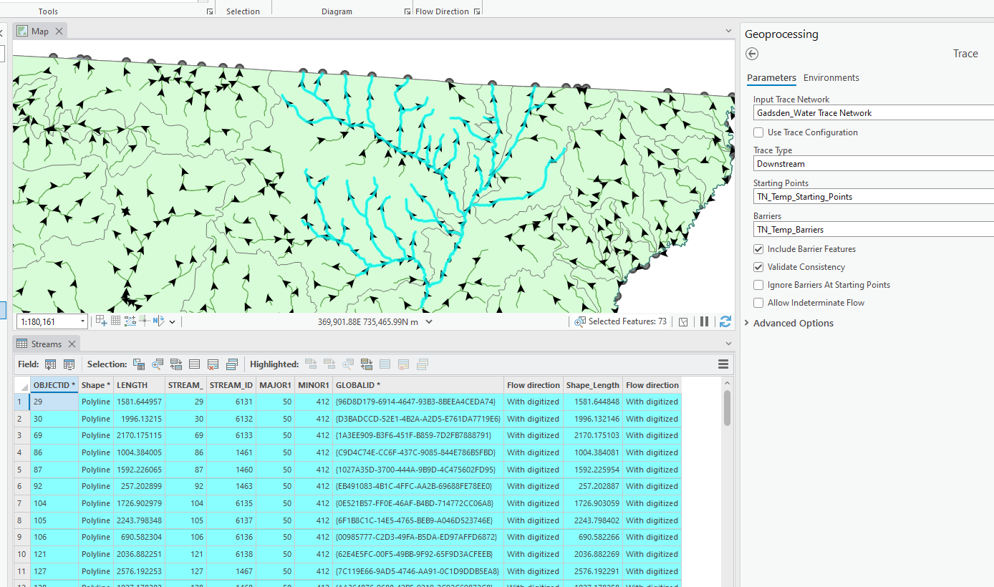Click Switch selection icon in table toolbar
The width and height of the screenshot is (994, 587).
pos(176,364)
